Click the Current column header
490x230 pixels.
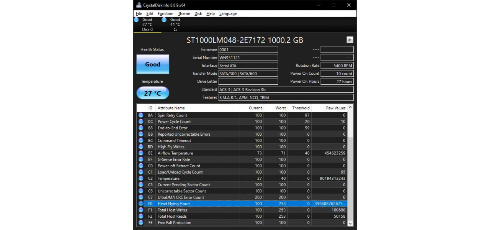point(252,108)
